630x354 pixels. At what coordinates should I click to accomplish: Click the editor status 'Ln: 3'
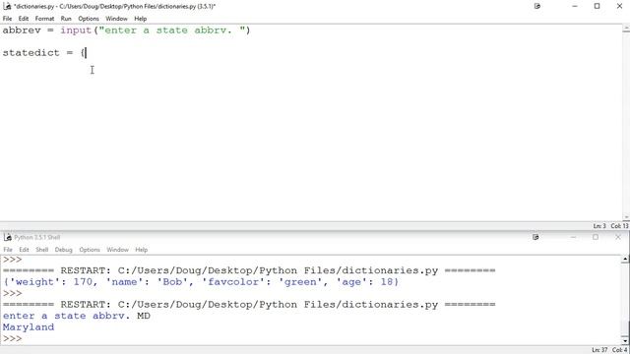pyautogui.click(x=599, y=226)
